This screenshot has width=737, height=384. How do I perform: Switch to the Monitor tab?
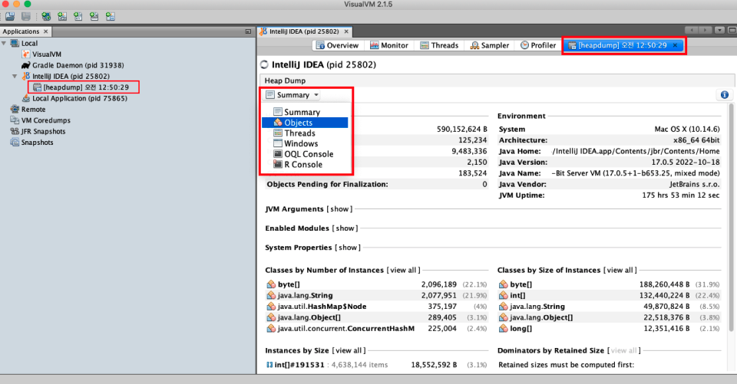pyautogui.click(x=388, y=45)
